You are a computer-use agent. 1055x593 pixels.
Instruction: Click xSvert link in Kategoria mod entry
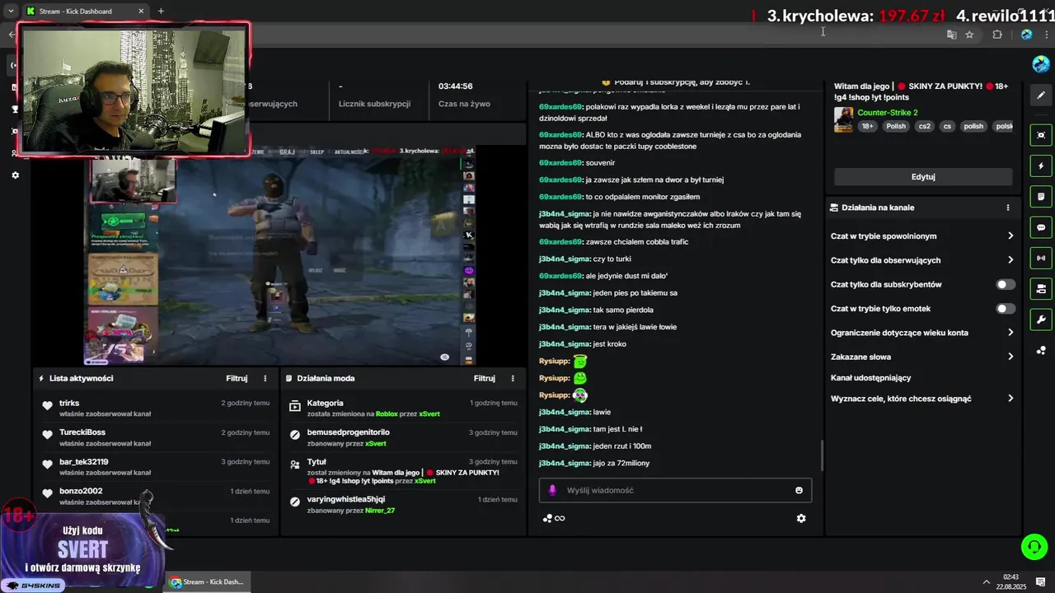(429, 413)
